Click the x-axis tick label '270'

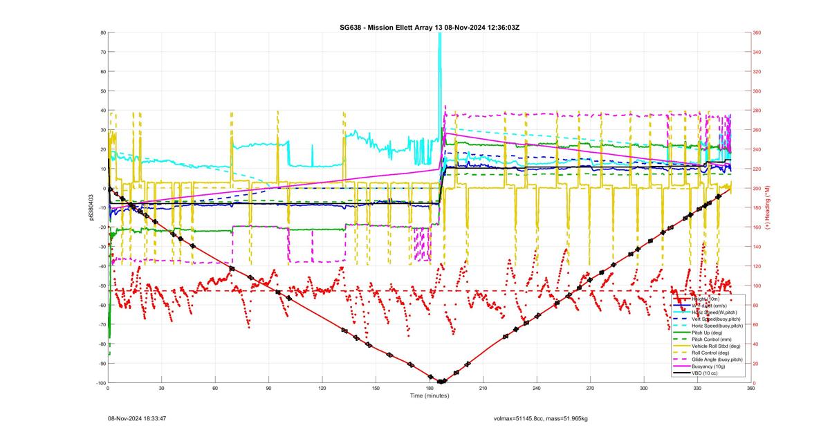[x=590, y=389]
